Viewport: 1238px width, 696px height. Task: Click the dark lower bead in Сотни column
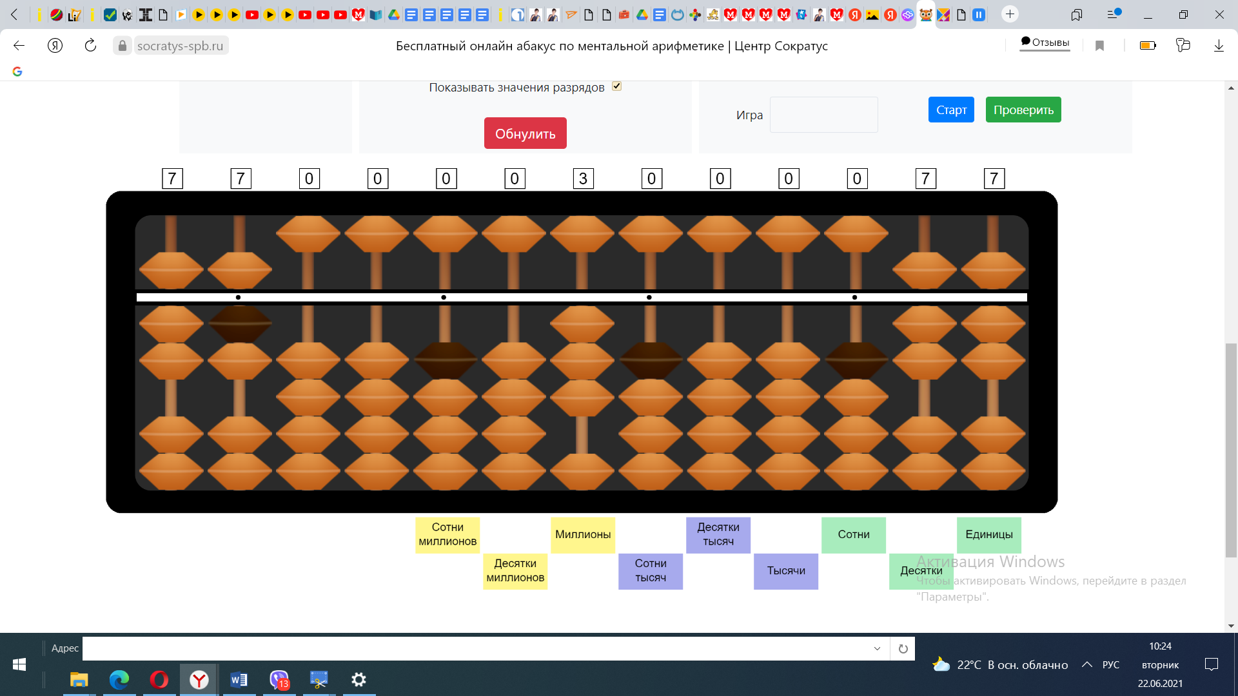[856, 360]
